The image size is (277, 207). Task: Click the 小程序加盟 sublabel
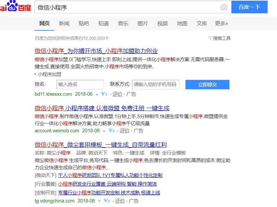pyautogui.click(x=50, y=74)
